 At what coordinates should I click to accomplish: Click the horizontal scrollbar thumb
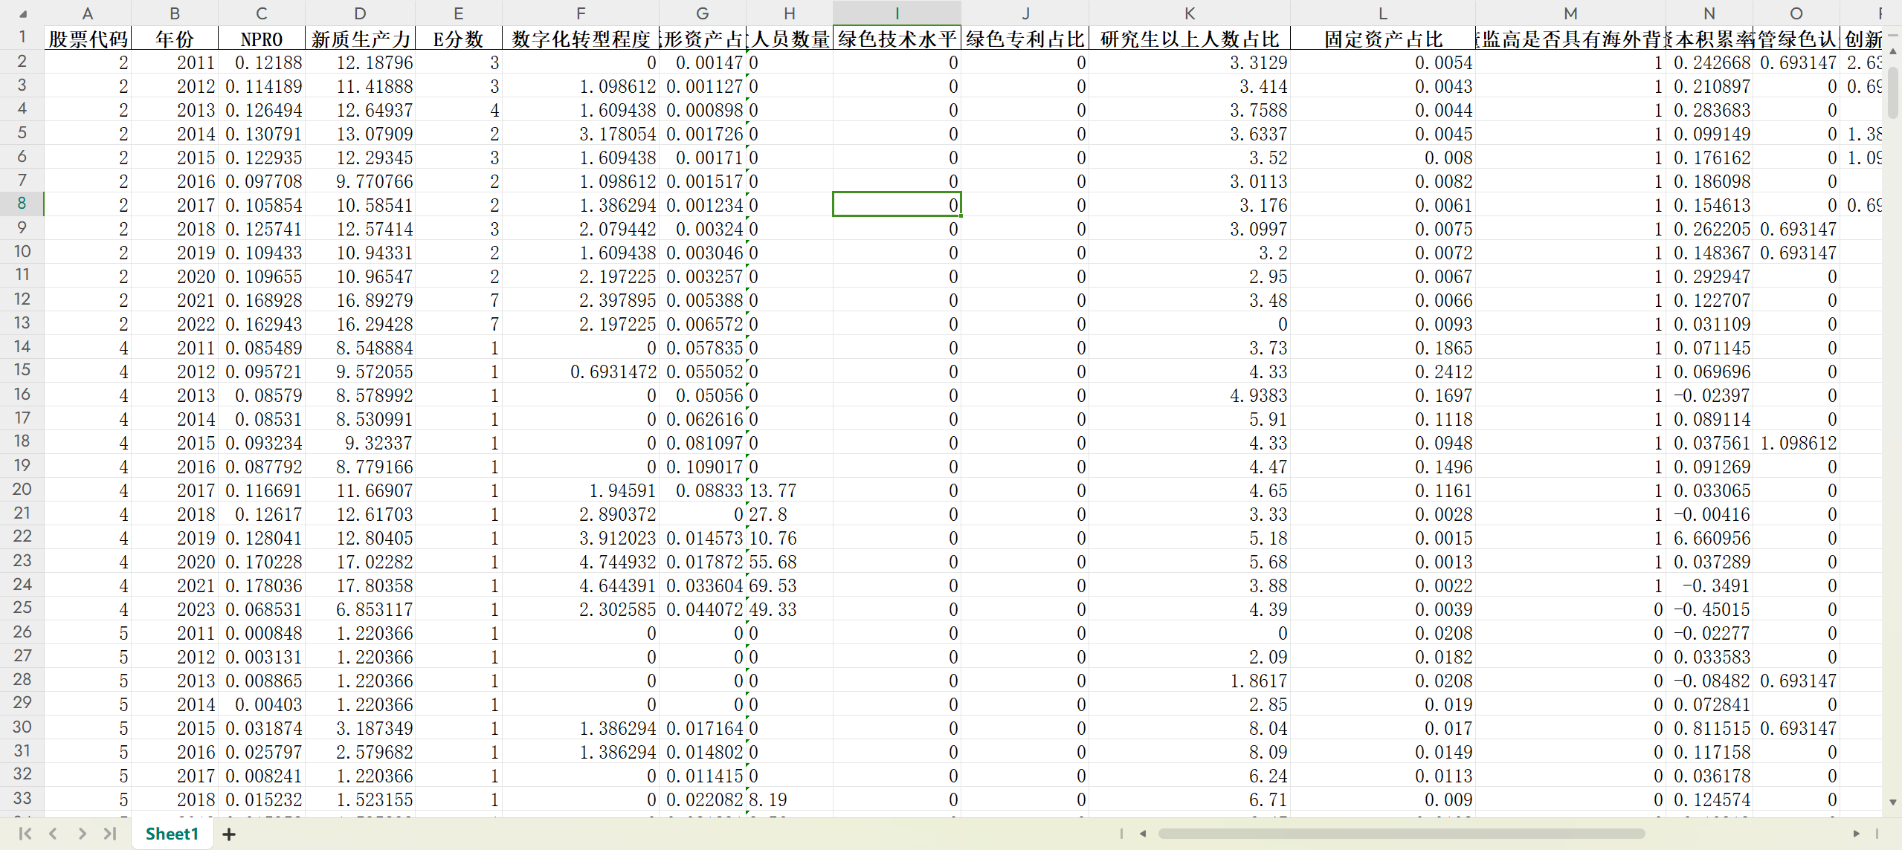click(1401, 834)
